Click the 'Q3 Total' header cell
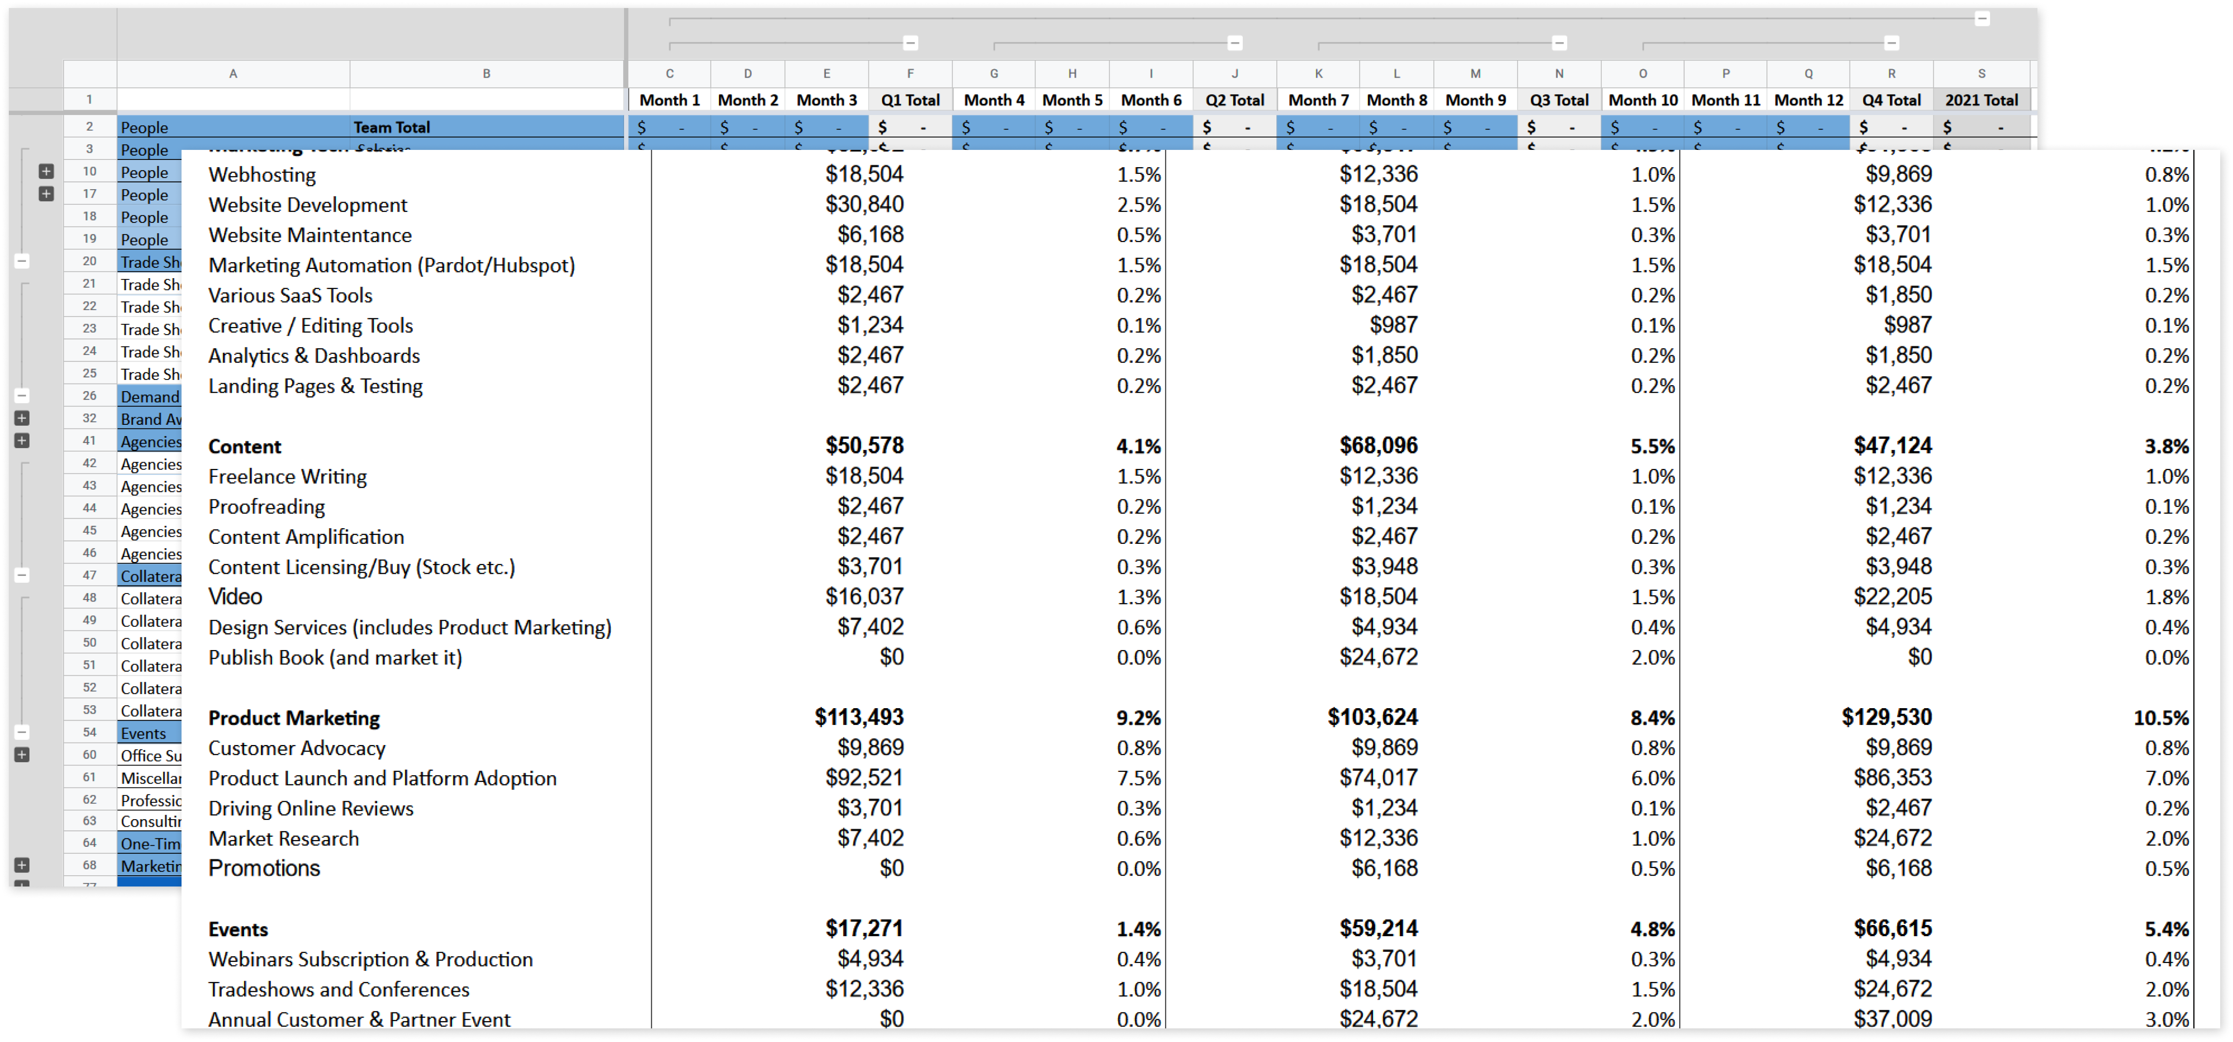Viewport: 2233px width, 1042px height. [x=1559, y=100]
